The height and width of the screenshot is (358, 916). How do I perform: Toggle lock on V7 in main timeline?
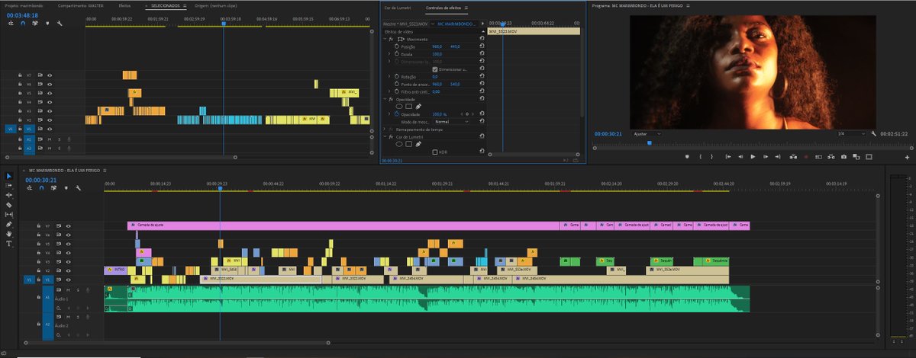click(x=38, y=226)
